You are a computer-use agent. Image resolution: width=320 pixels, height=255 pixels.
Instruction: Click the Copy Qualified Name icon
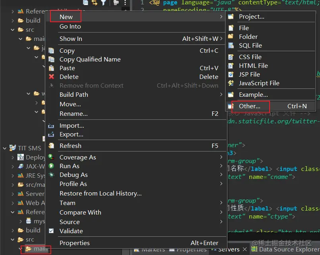click(x=51, y=59)
